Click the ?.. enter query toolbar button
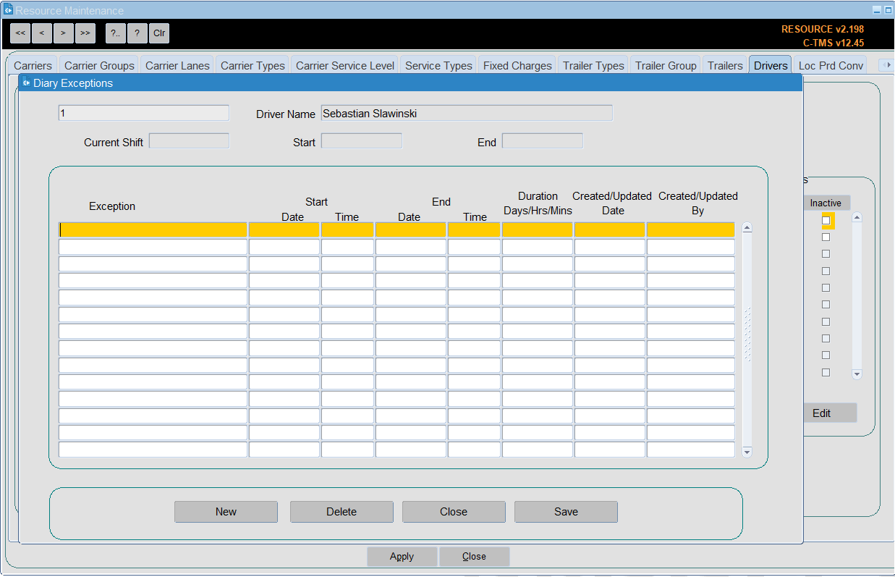 coord(116,33)
